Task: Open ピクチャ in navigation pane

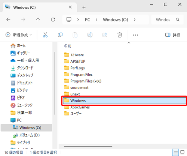Action: [19, 90]
